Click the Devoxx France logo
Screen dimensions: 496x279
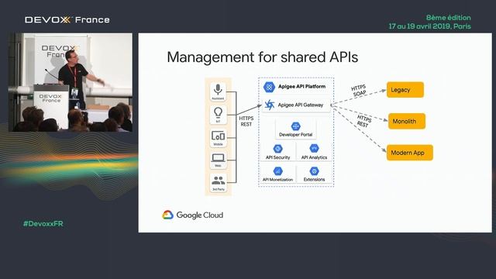click(x=67, y=20)
